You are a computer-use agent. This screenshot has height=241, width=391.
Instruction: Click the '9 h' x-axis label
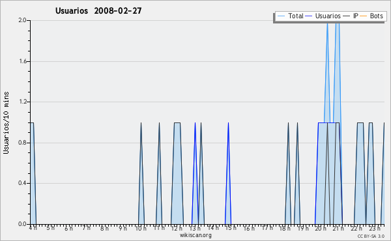point(123,228)
